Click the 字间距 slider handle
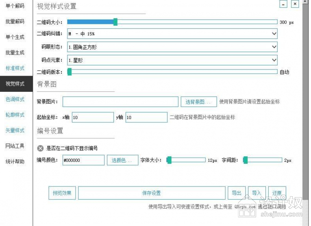This screenshot has width=311, height=226. coord(246,160)
